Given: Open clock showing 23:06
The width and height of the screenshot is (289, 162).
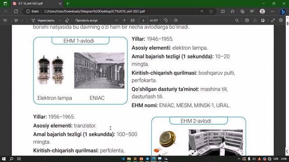Looking at the screenshot, I should pos(284,159).
